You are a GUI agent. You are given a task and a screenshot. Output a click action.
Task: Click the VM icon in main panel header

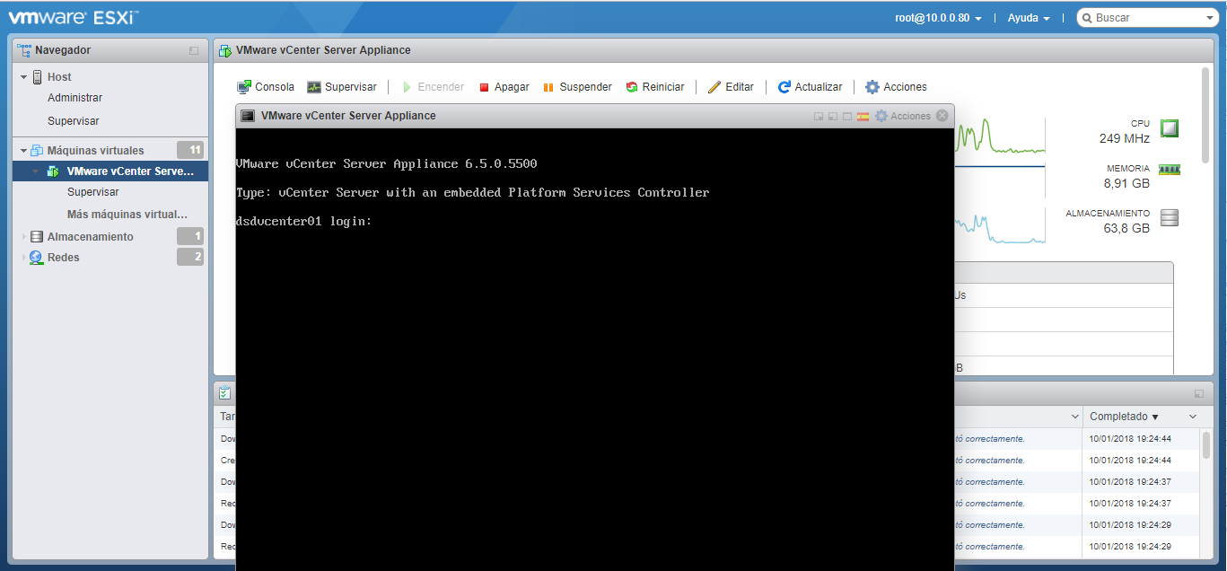[x=224, y=50]
